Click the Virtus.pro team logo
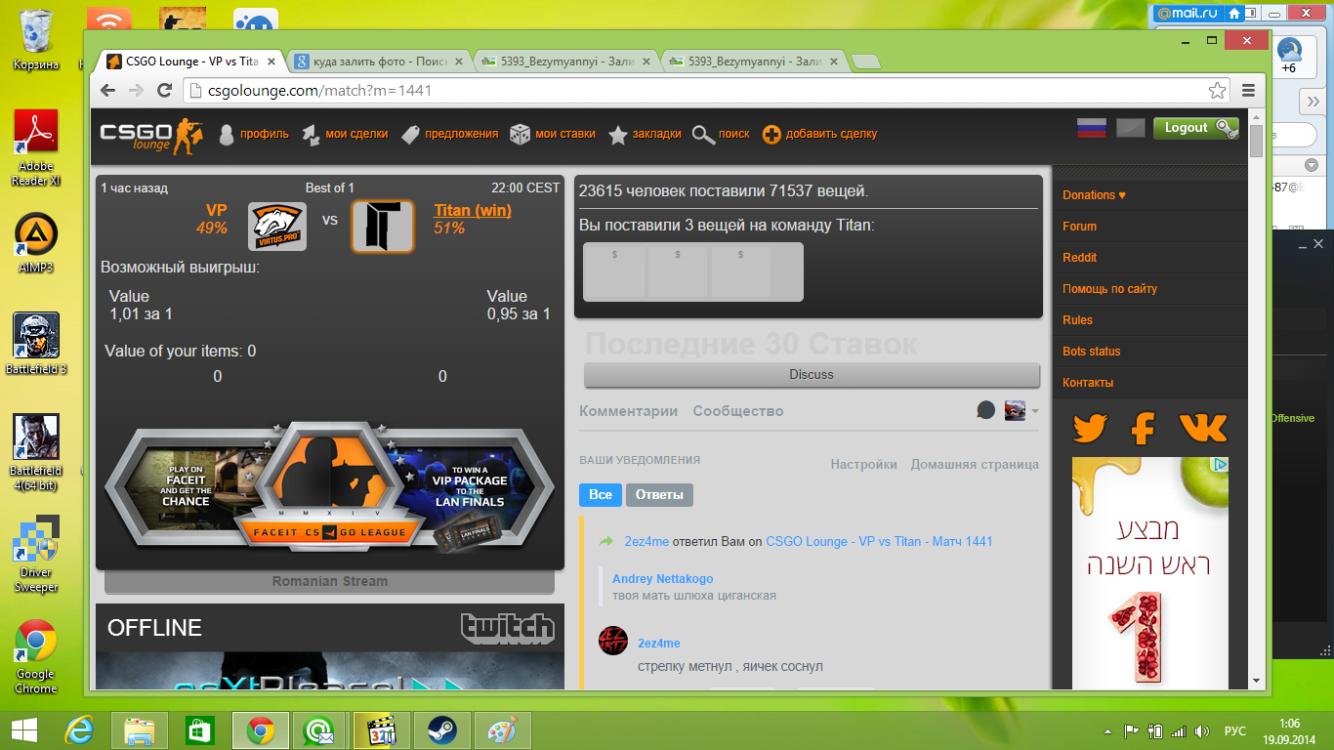 coord(277,227)
